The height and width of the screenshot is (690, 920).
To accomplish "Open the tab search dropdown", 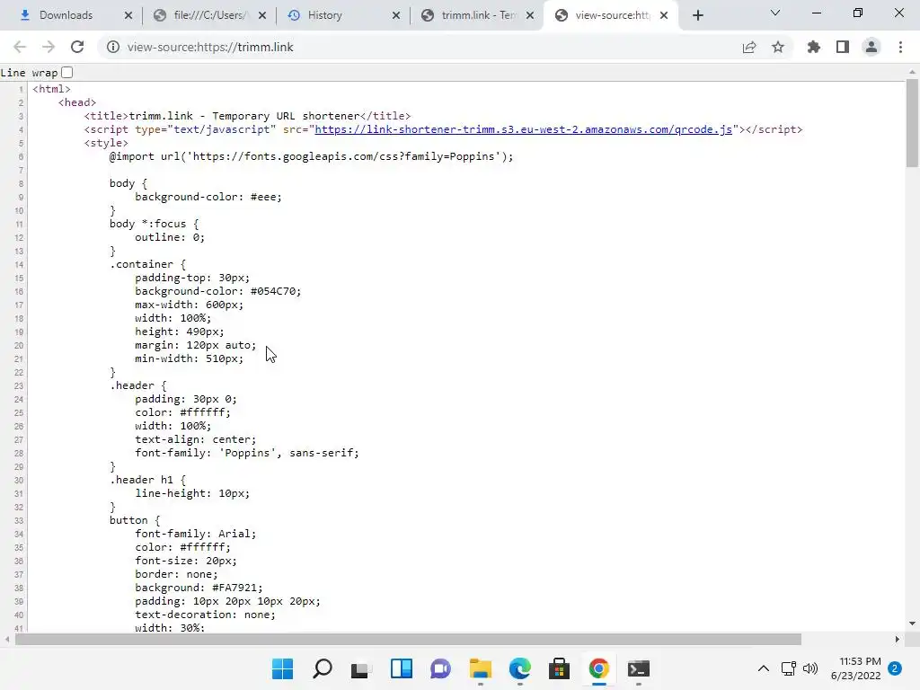I will [x=775, y=13].
